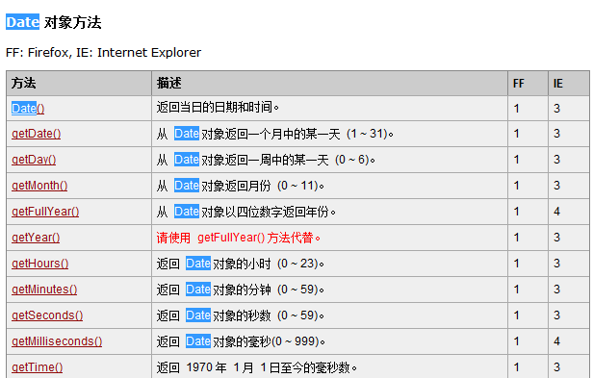Click 'FF: Firefox, IE: Internet Explorer' note
593x378 pixels.
click(x=103, y=53)
